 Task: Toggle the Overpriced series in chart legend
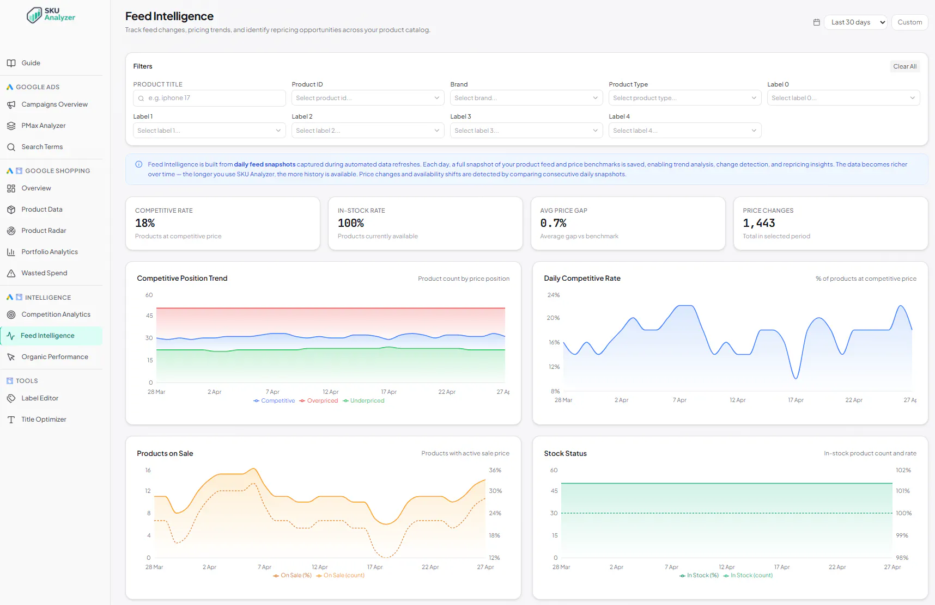pyautogui.click(x=319, y=400)
